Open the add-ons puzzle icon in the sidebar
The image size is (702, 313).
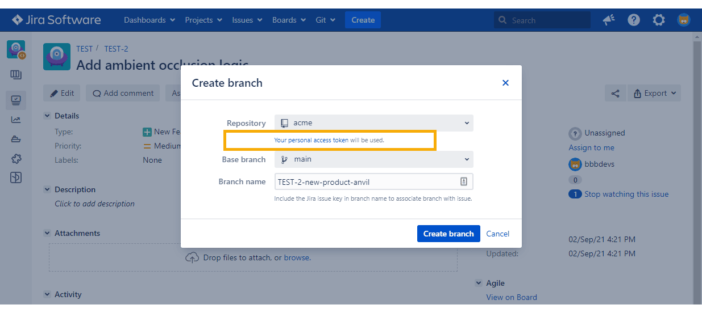16,159
